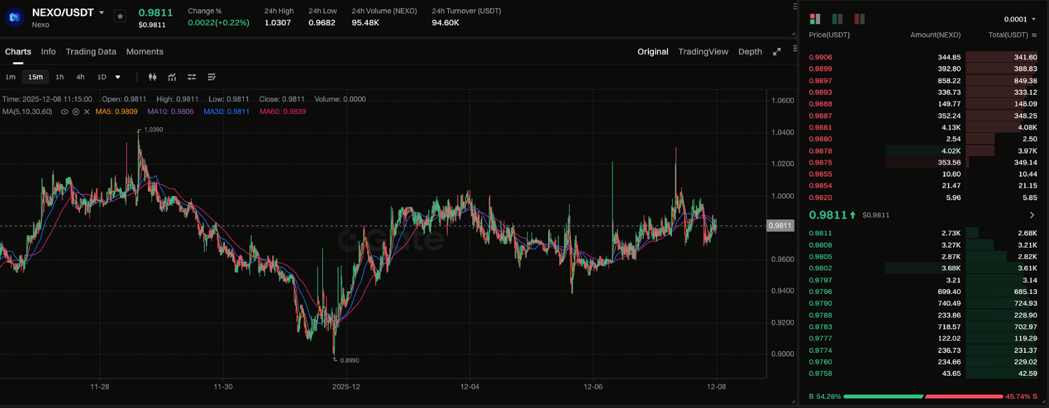Click the Price(USDT) column header
This screenshot has width=1049, height=408.
coord(829,35)
